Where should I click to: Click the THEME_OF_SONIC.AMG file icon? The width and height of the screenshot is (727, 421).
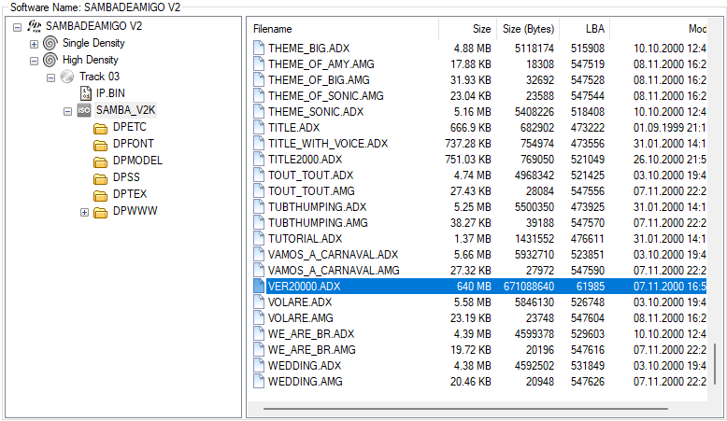pyautogui.click(x=259, y=96)
